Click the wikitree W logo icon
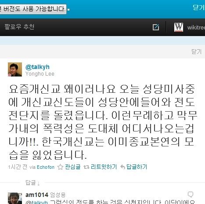Image resolution: width=205 pixels, height=204 pixels. (x=179, y=27)
